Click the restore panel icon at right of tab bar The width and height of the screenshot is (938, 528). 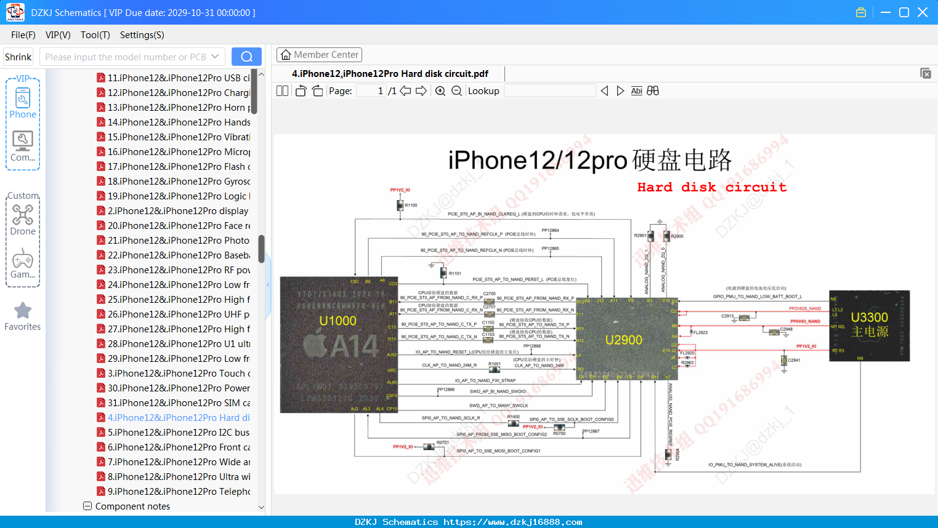[926, 73]
